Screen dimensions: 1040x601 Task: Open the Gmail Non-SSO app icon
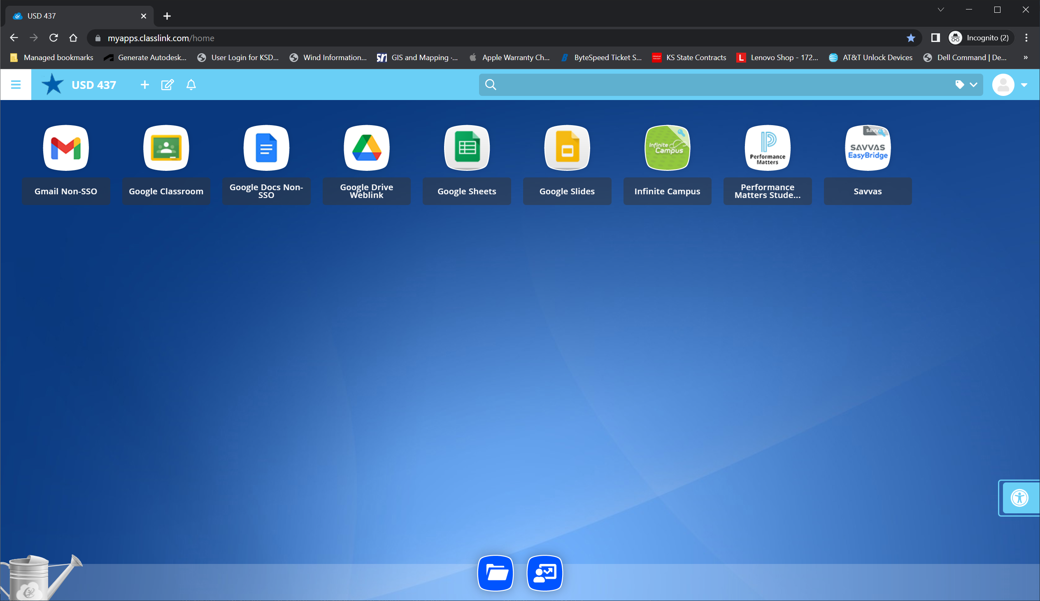coord(65,148)
